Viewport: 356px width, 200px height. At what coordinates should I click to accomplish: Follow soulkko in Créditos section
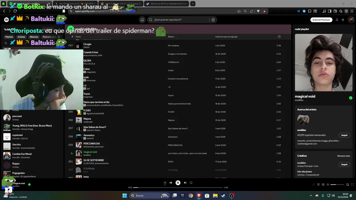[x=344, y=164]
